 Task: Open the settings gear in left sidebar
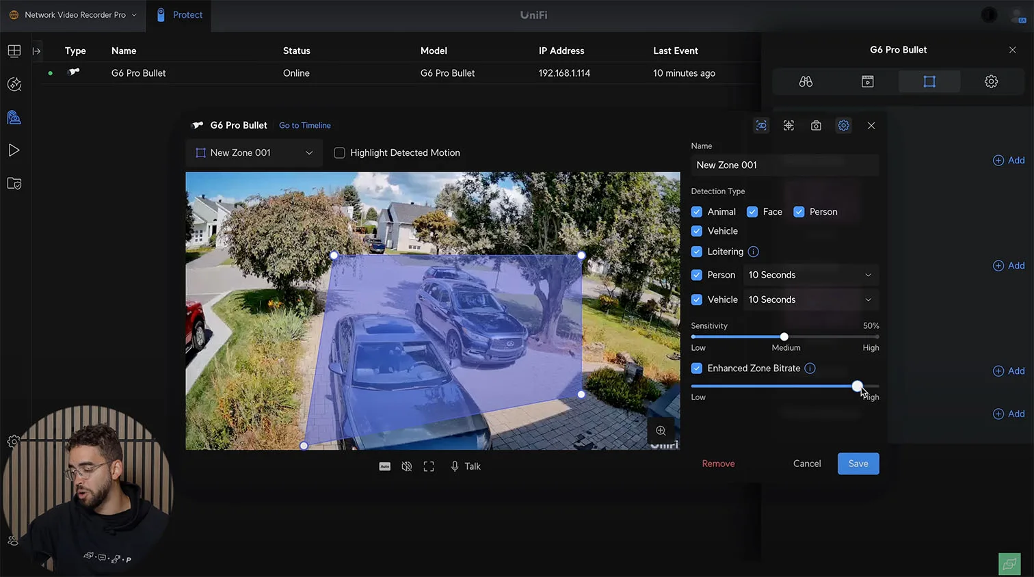coord(12,442)
